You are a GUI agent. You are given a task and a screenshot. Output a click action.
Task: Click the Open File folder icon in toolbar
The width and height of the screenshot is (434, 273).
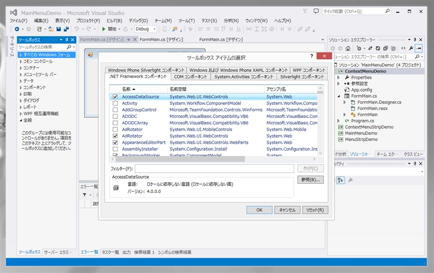(x=51, y=29)
